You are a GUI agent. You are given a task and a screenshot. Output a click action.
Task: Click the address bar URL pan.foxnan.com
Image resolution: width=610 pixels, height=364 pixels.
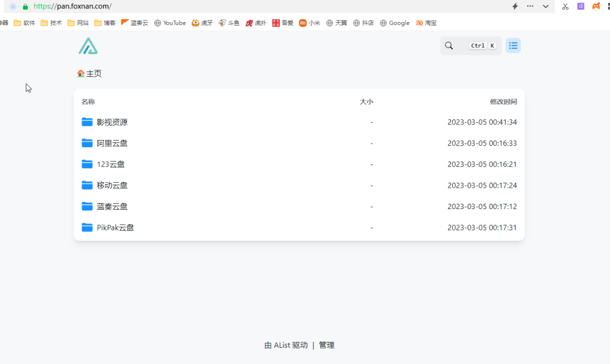pyautogui.click(x=73, y=6)
